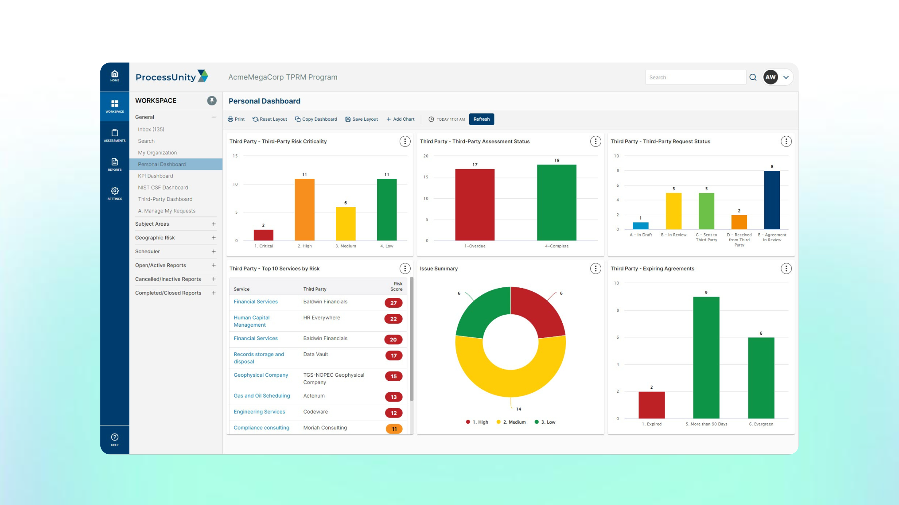Screen dimensions: 899x505
Task: Click the Risk Score column header
Action: 397,286
